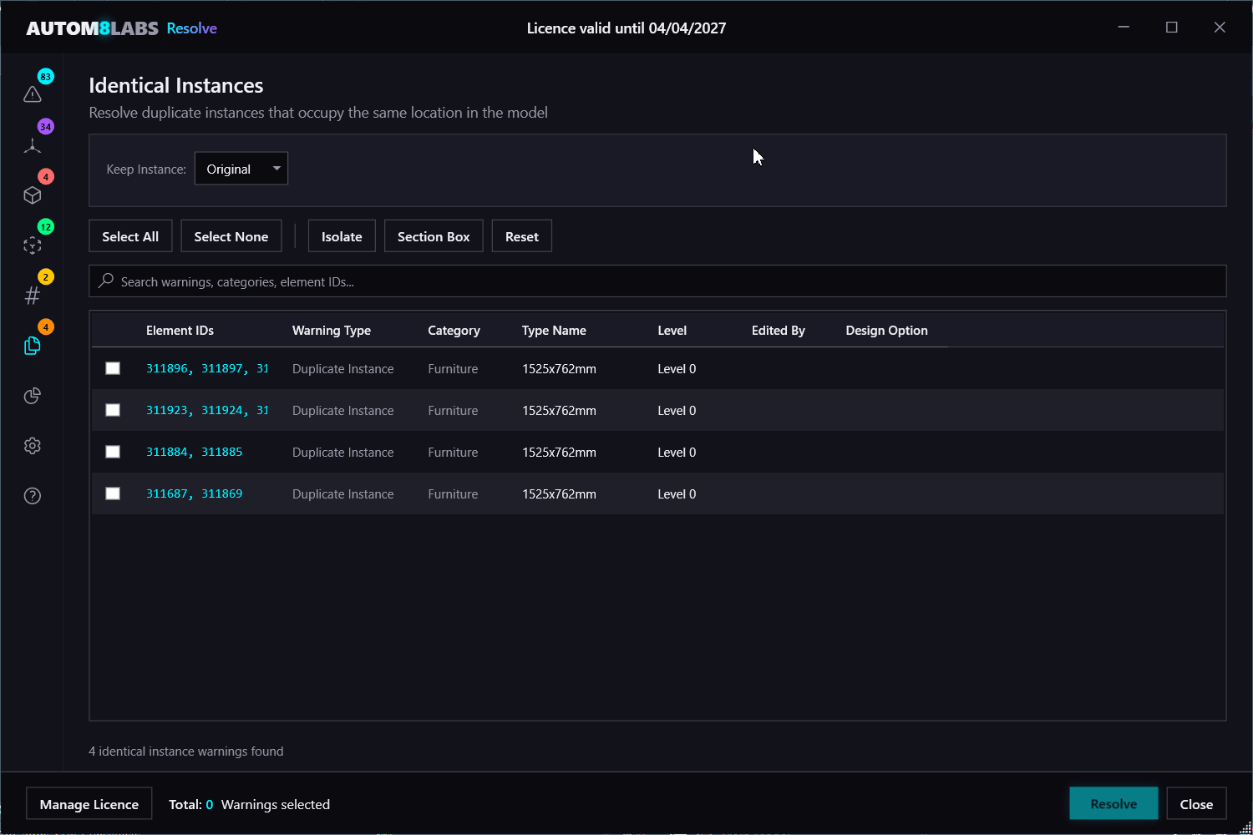Tick checkbox for elements 311884, 311885
The width and height of the screenshot is (1253, 835).
pyautogui.click(x=113, y=452)
